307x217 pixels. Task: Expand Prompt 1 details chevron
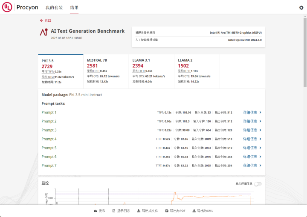point(260,112)
